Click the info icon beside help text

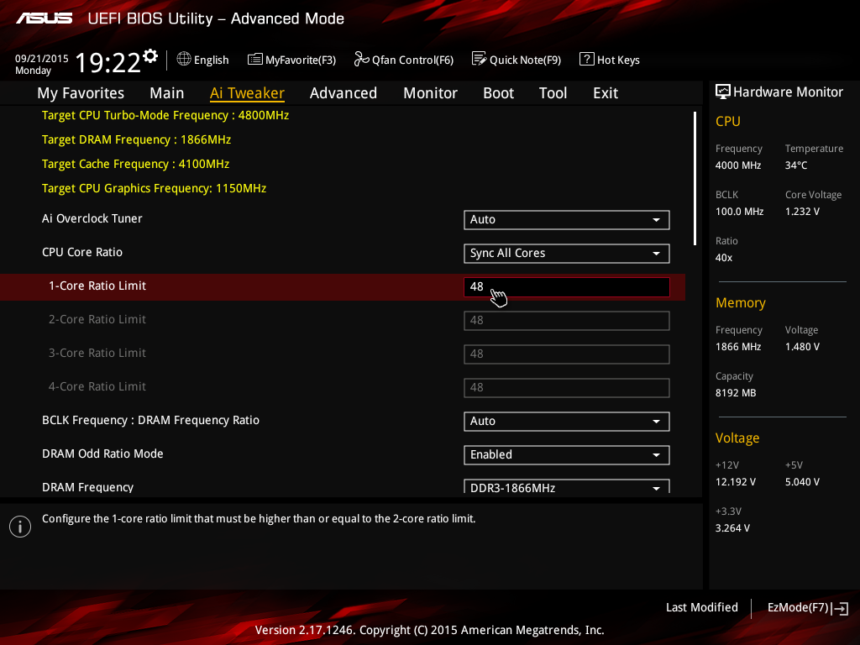coord(20,527)
